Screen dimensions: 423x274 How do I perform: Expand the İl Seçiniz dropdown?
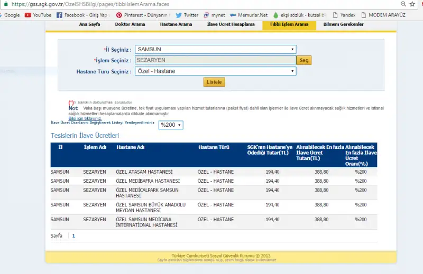pos(215,49)
